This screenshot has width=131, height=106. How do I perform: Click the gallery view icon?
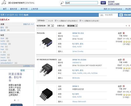pyautogui.click(x=121, y=15)
